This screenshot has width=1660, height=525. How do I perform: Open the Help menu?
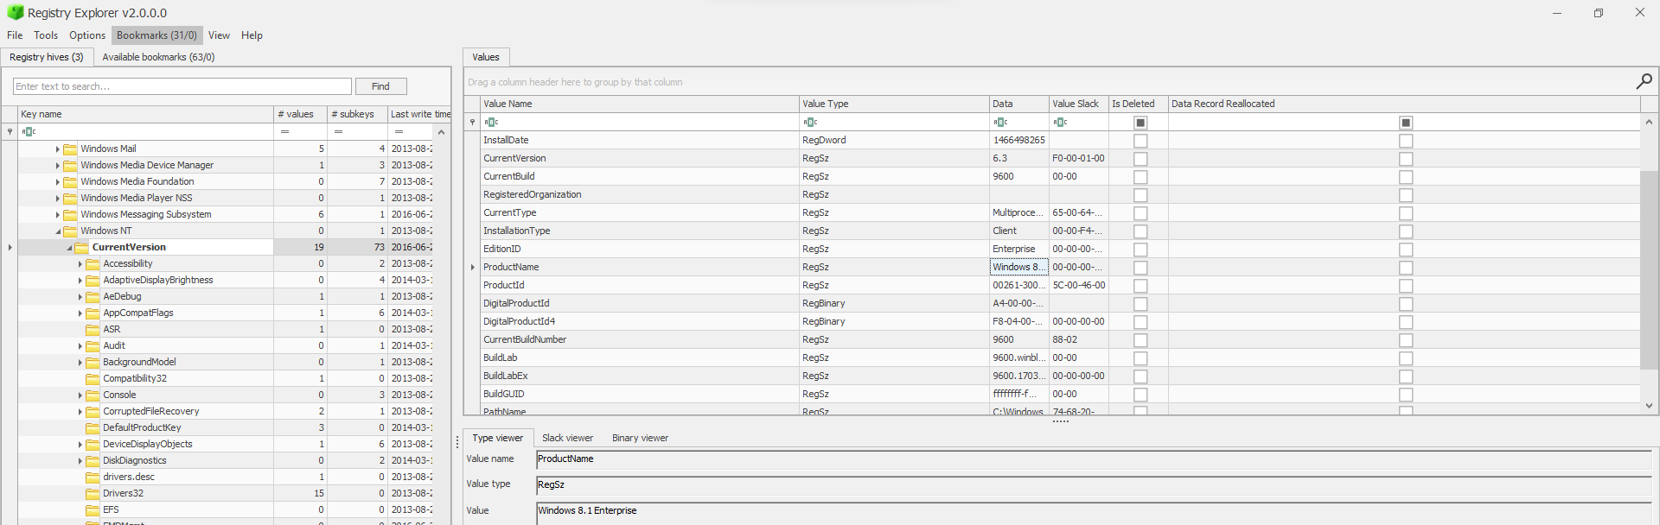(x=252, y=35)
